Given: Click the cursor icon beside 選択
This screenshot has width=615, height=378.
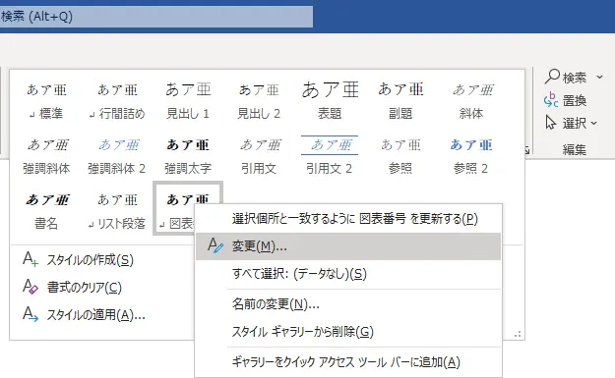Looking at the screenshot, I should (x=551, y=123).
